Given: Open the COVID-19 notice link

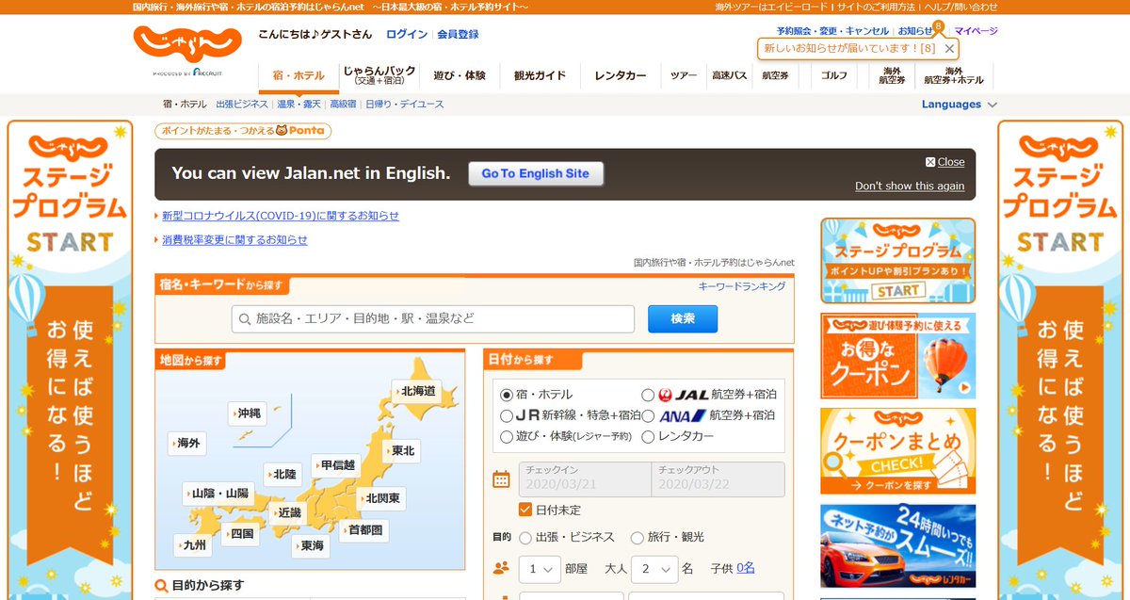Looking at the screenshot, I should coord(281,216).
